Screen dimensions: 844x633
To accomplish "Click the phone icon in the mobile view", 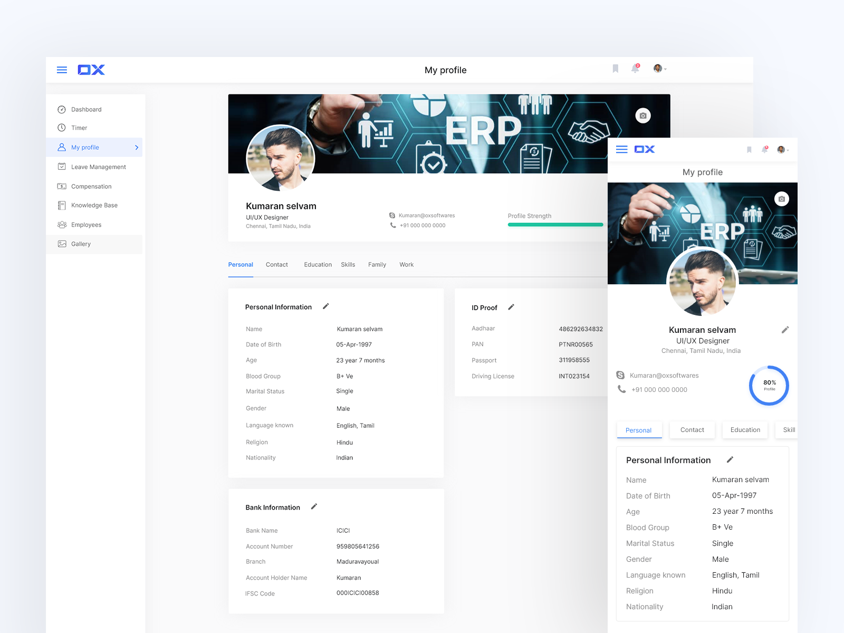I will point(621,389).
